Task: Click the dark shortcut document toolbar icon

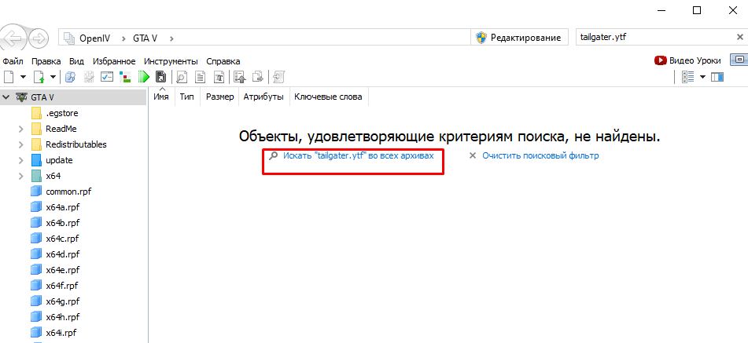Action: point(161,76)
